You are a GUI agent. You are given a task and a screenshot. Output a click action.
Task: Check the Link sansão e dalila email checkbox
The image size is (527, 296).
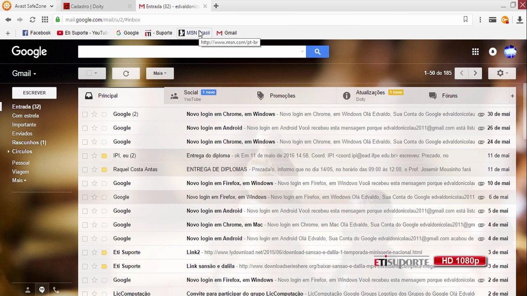[85, 266]
